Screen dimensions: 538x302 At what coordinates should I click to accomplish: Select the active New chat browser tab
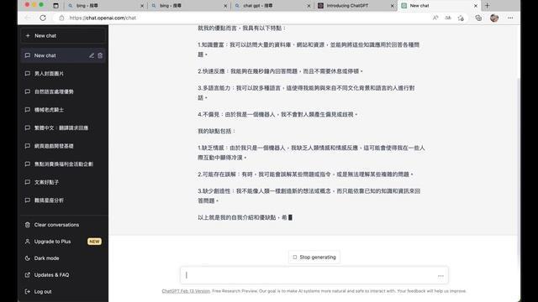tap(439, 6)
